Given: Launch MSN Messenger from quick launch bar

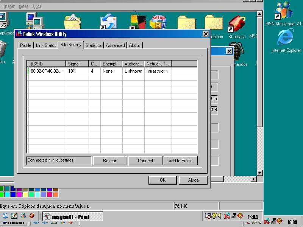Looking at the screenshot, I should pyautogui.click(x=23, y=216).
